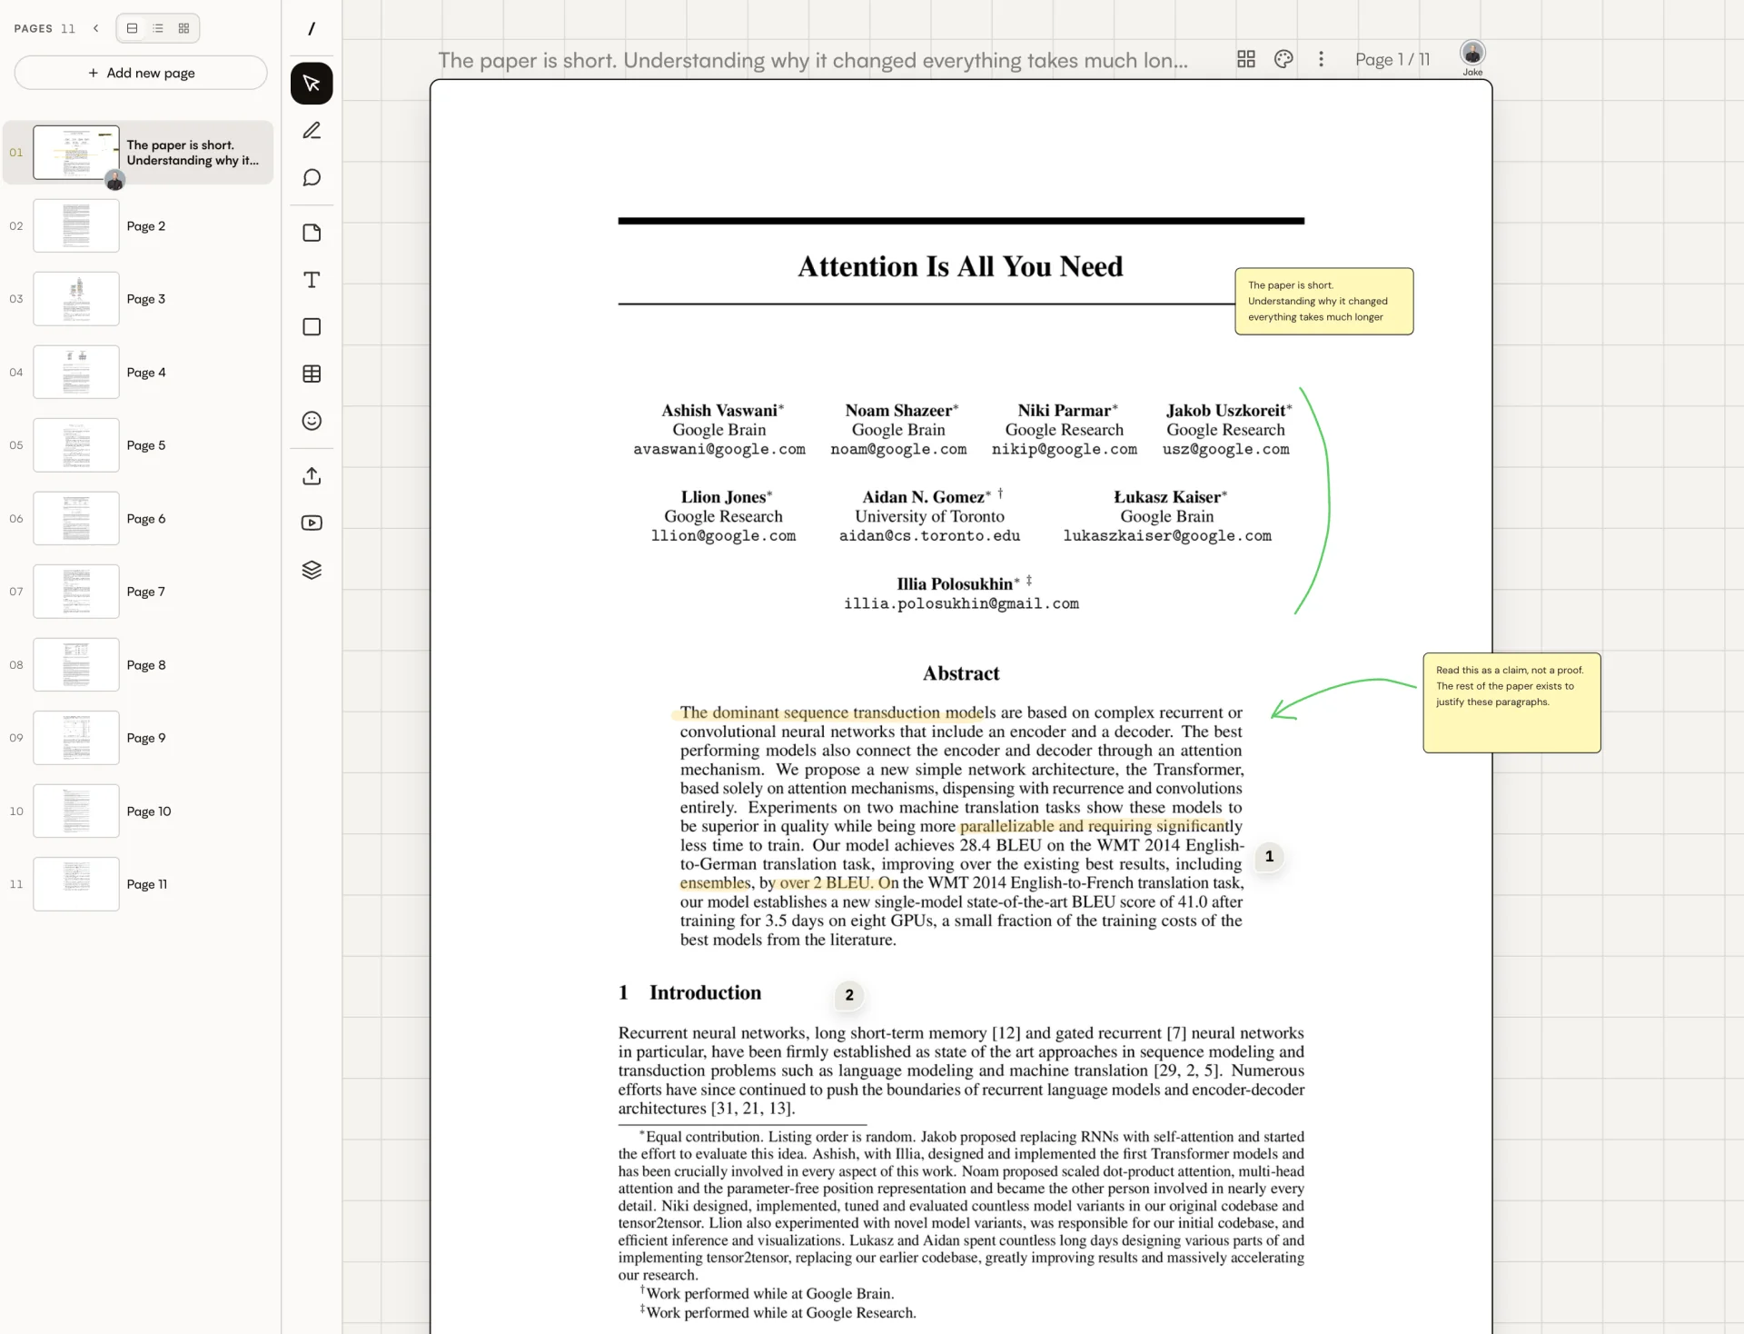Select Page 4 in sidebar
Viewport: 1744px width, 1334px height.
[138, 373]
